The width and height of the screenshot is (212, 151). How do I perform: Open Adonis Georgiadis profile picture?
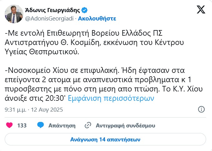pyautogui.click(x=12, y=14)
